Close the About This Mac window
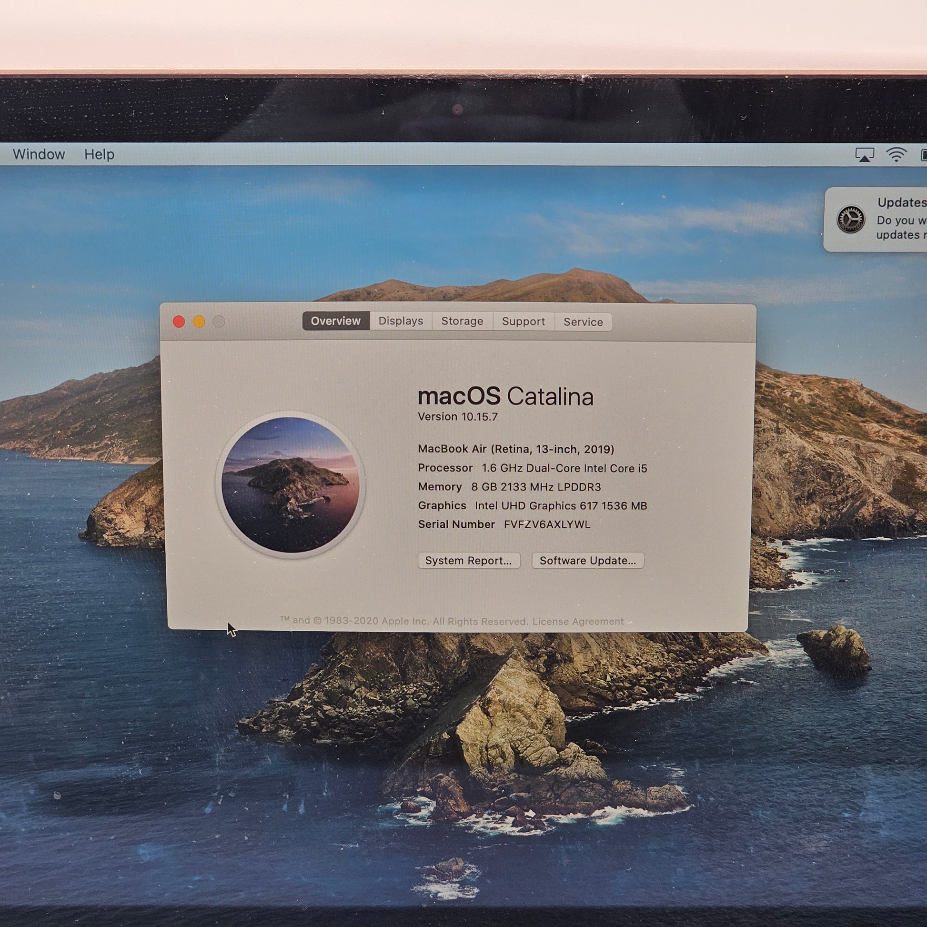 179,322
